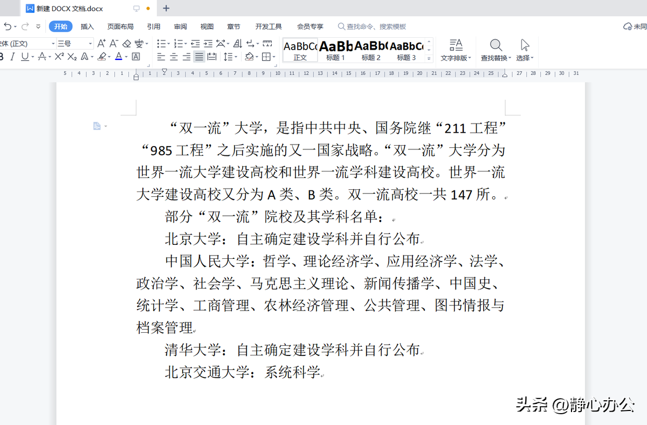Open quick access toolbar customize arrow
This screenshot has width=647, height=425.
[x=38, y=26]
